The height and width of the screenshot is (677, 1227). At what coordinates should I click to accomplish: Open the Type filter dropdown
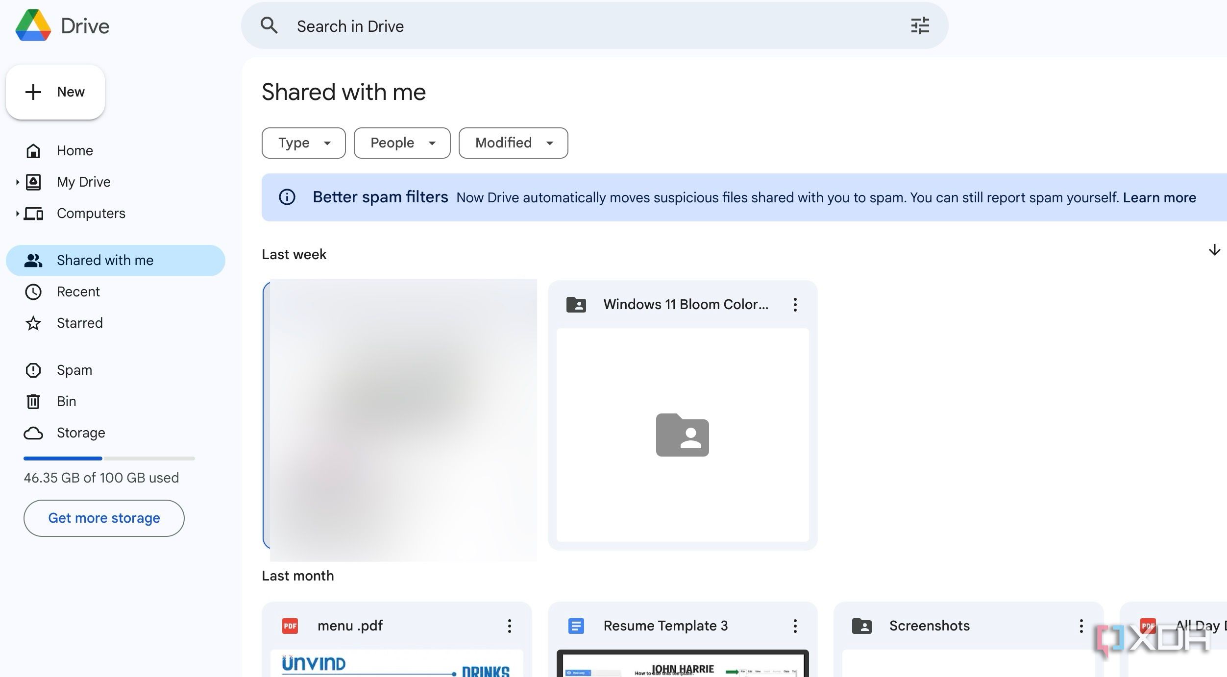(304, 143)
